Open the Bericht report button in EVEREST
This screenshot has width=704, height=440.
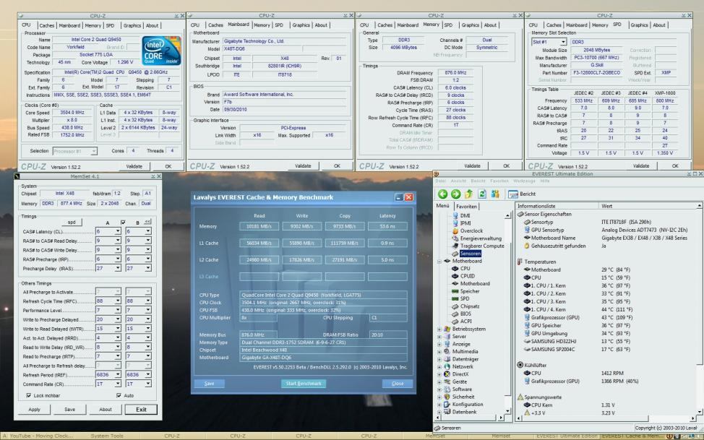point(521,194)
